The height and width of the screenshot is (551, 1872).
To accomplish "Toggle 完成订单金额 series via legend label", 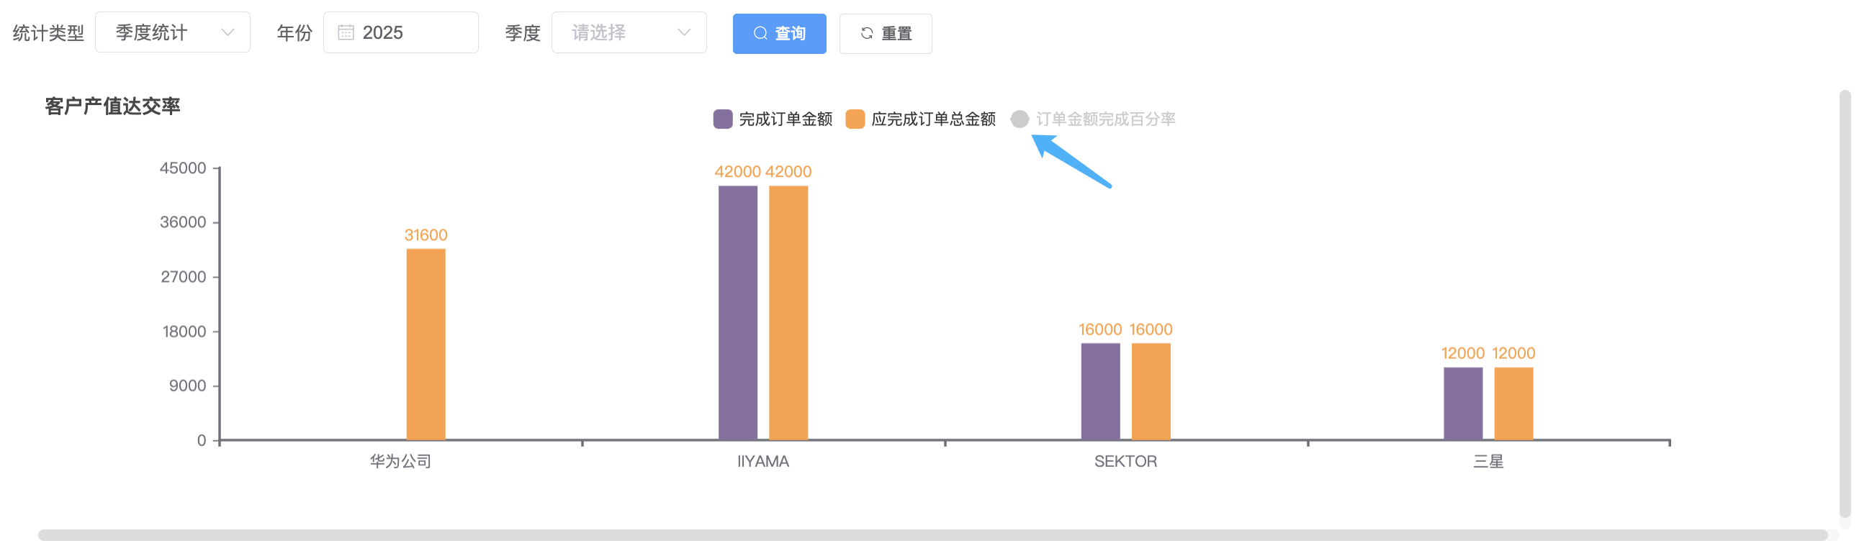I will coord(785,119).
